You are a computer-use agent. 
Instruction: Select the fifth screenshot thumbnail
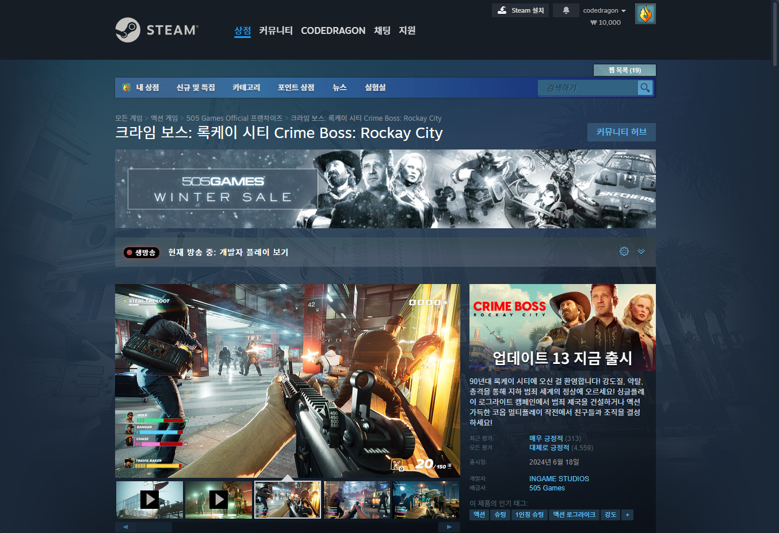point(426,500)
